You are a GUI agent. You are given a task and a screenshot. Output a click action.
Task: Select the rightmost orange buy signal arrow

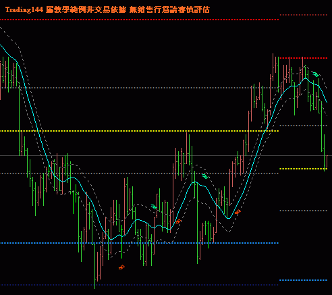coord(238,212)
